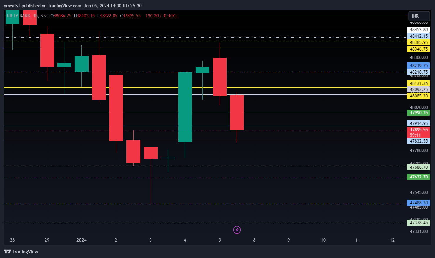The image size is (435, 258).
Task: Click the low value L47822.85 in legend
Action: pyautogui.click(x=107, y=16)
